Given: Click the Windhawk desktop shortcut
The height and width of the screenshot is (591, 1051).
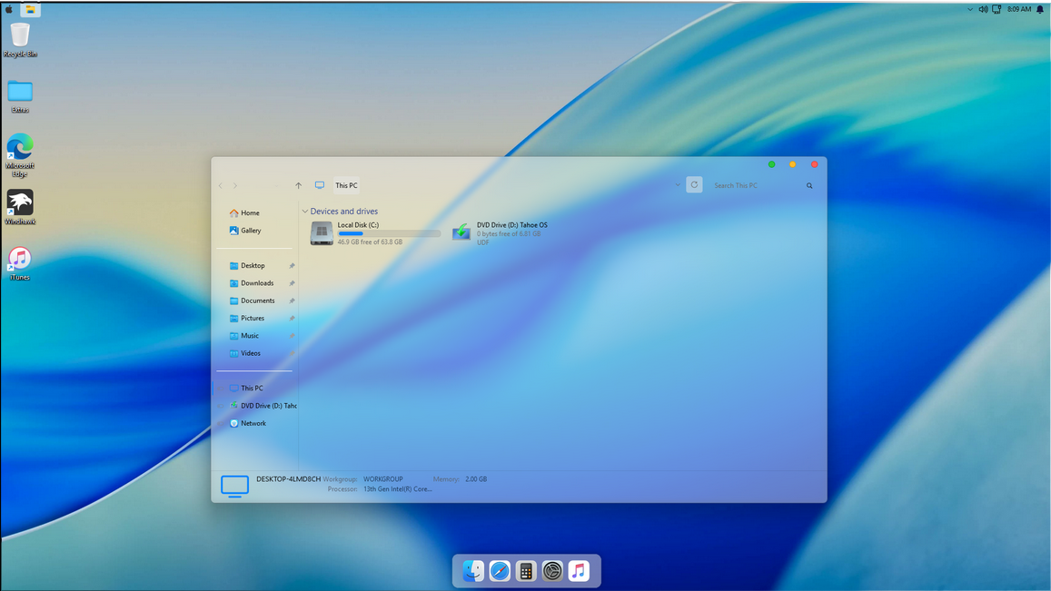Looking at the screenshot, I should click(x=20, y=203).
